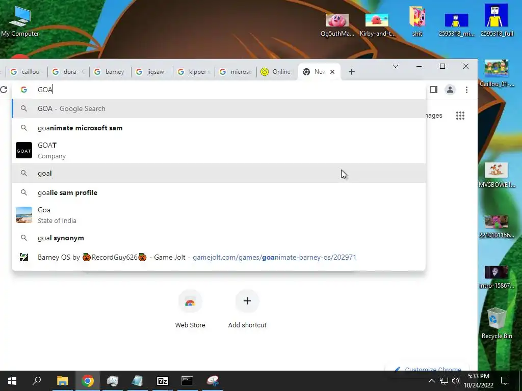
Task: Open the 2595318_mi... desktop file
Action: click(x=456, y=24)
